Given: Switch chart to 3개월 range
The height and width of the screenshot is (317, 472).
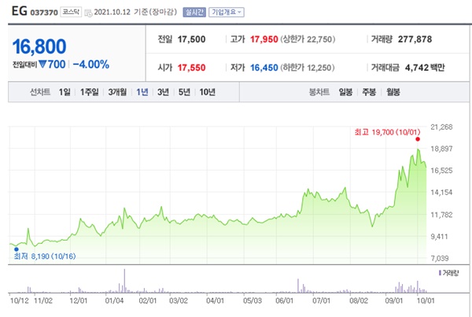Looking at the screenshot, I should click(x=117, y=92).
